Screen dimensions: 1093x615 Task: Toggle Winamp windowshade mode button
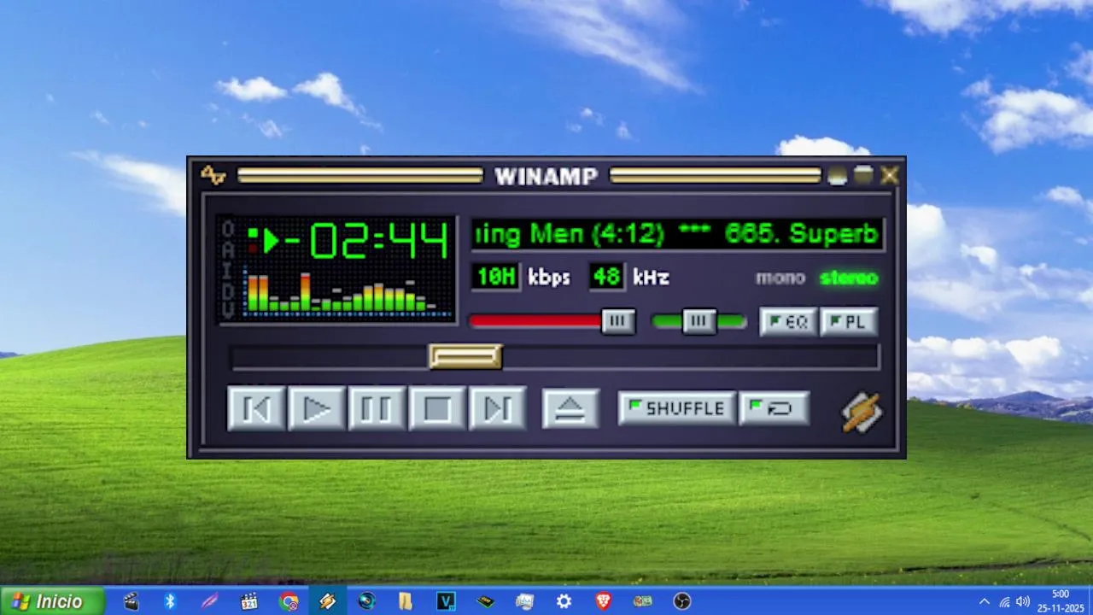[863, 175]
